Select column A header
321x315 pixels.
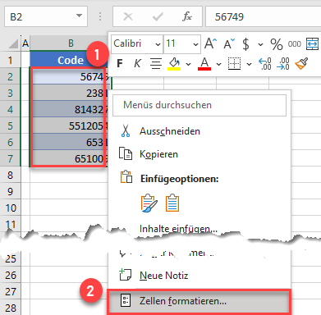pos(25,43)
